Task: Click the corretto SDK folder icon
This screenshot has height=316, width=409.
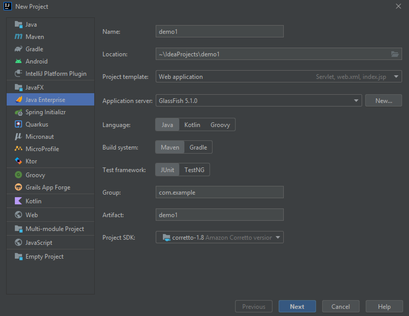Action: [166, 238]
